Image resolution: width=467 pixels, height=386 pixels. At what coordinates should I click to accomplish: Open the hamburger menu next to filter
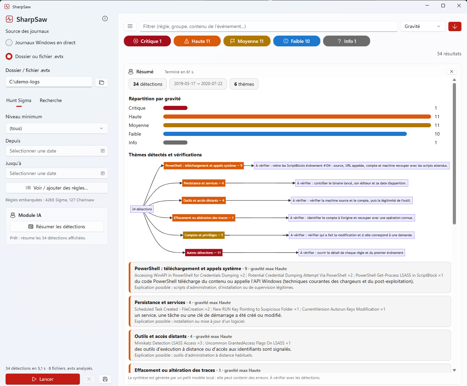[x=130, y=26]
